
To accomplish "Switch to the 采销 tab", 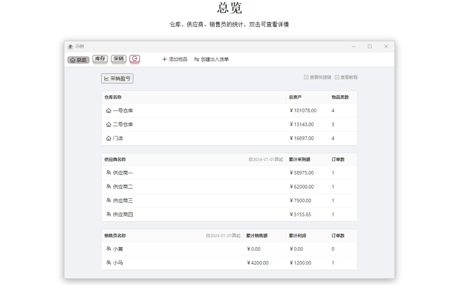I will tap(119, 59).
